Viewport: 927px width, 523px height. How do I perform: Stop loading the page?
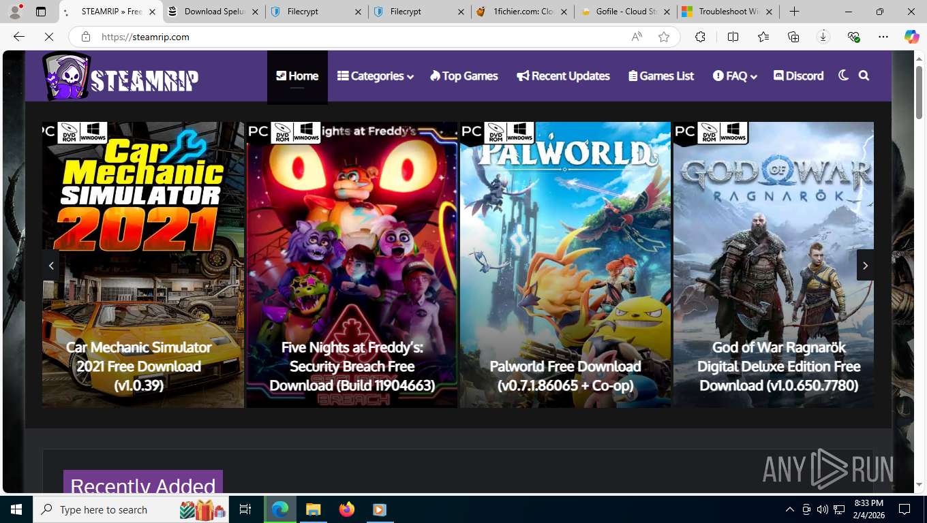click(x=49, y=37)
